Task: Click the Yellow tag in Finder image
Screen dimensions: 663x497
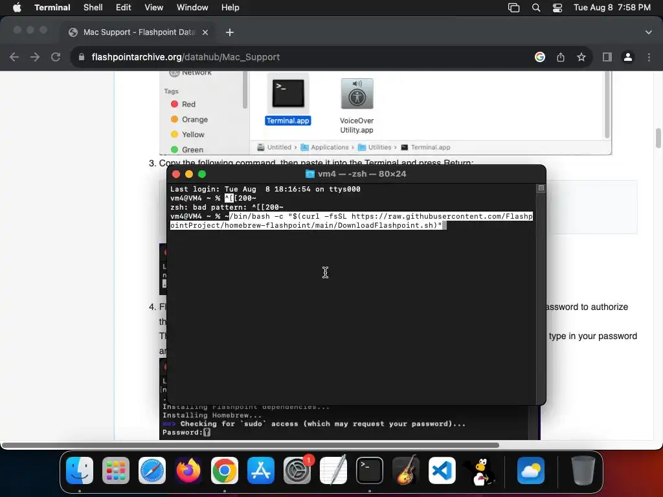Action: [x=187, y=135]
